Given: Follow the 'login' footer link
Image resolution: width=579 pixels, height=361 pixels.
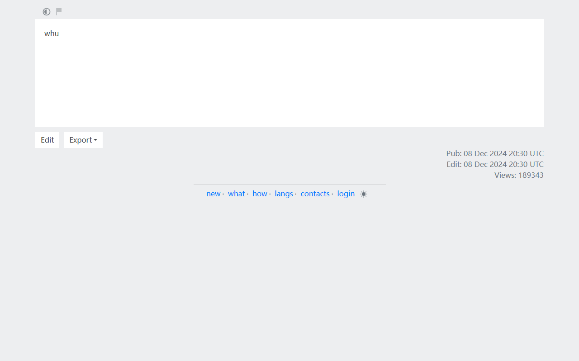Looking at the screenshot, I should click(346, 194).
